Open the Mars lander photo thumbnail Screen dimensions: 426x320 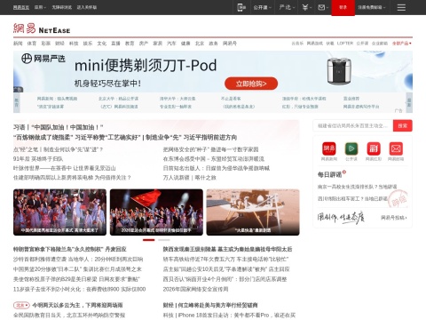(x=253, y=212)
